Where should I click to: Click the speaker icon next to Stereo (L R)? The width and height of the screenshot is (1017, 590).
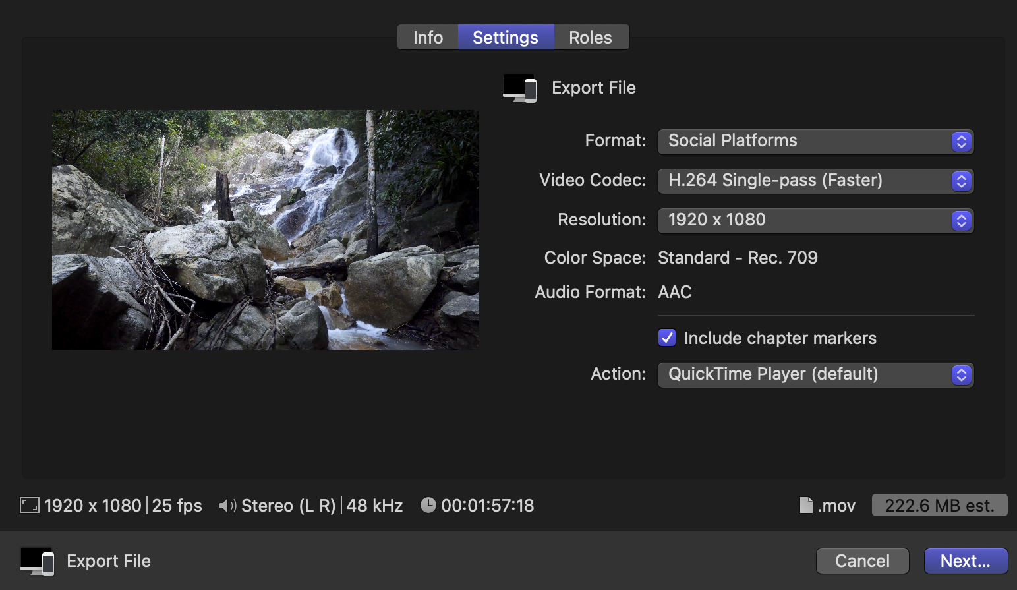click(x=227, y=506)
